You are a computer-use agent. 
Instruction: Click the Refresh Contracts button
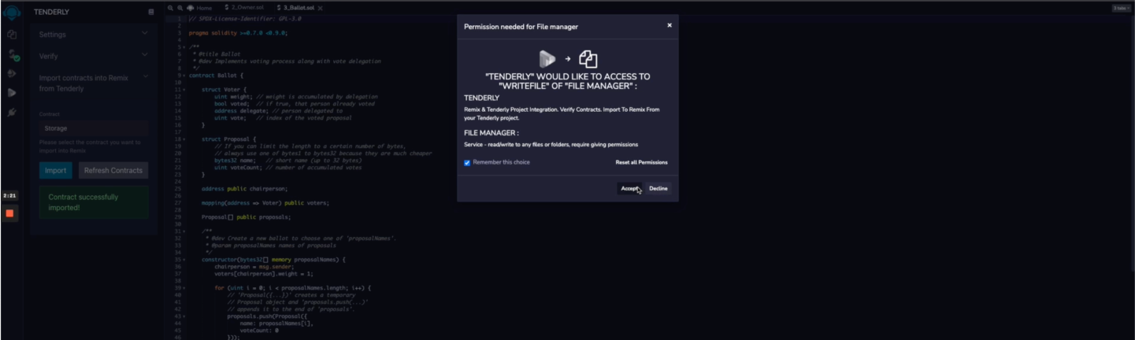[x=113, y=170]
